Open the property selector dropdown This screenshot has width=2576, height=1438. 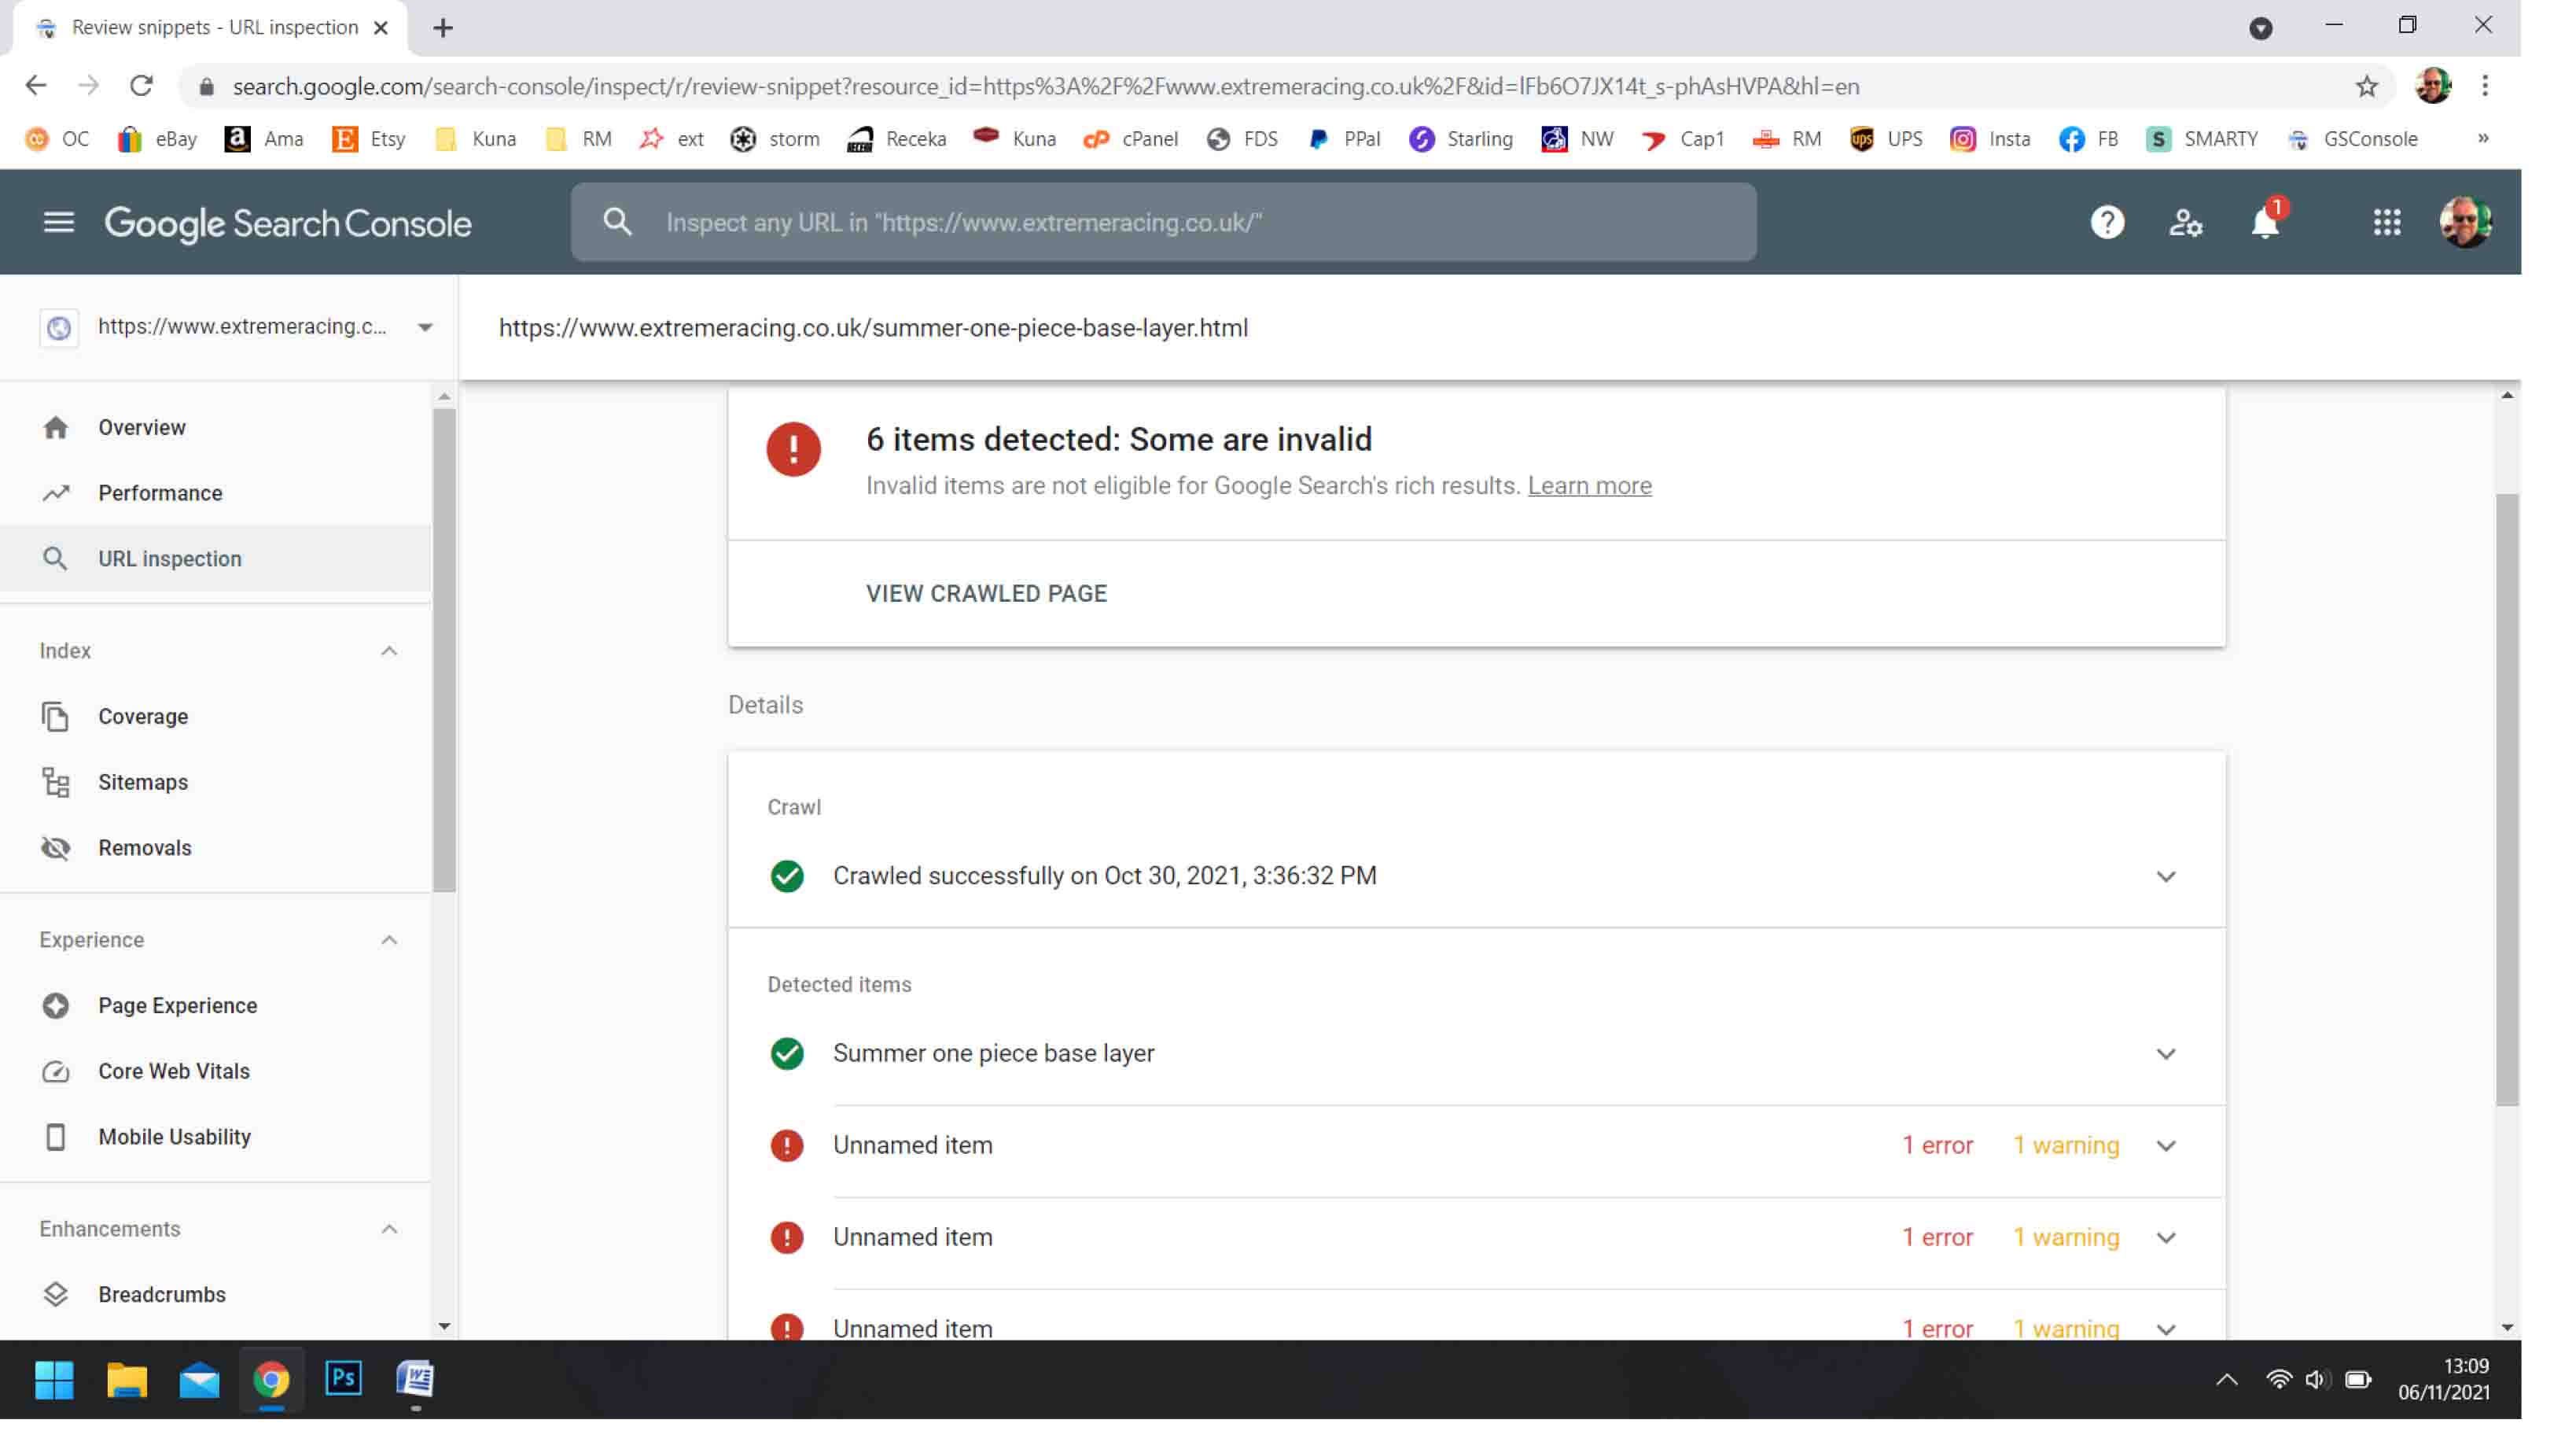click(x=425, y=327)
